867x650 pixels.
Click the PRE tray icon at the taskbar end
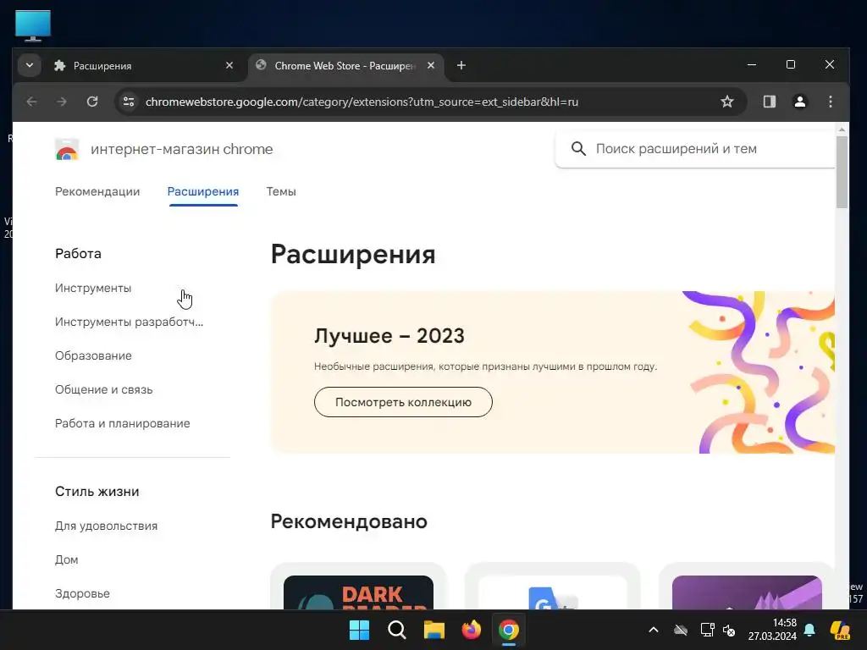(840, 630)
